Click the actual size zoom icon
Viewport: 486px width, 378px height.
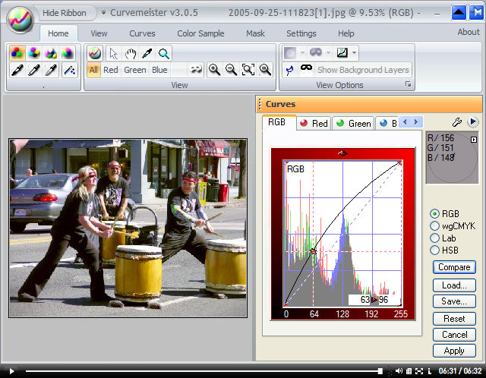click(265, 70)
